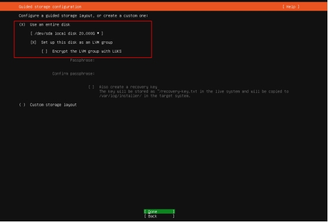Enable 'Encrypt the LVM group with LUKS'

tap(81, 52)
